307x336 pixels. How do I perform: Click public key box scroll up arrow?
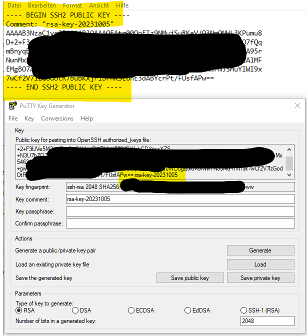point(289,149)
